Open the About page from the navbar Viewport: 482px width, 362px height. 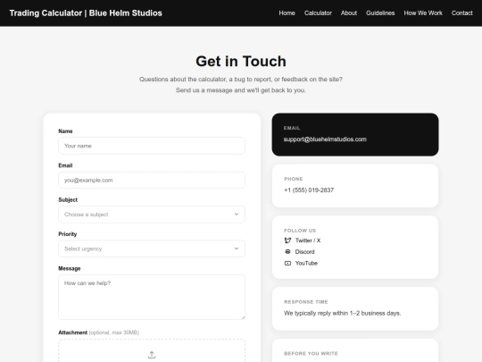coord(349,13)
